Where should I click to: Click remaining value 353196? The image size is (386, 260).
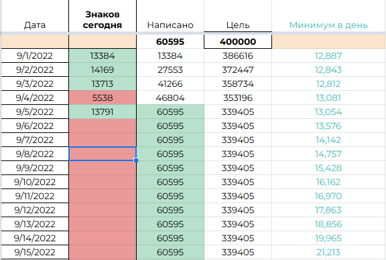238,98
